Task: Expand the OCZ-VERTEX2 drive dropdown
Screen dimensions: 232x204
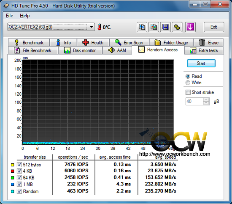Action: [x=92, y=27]
